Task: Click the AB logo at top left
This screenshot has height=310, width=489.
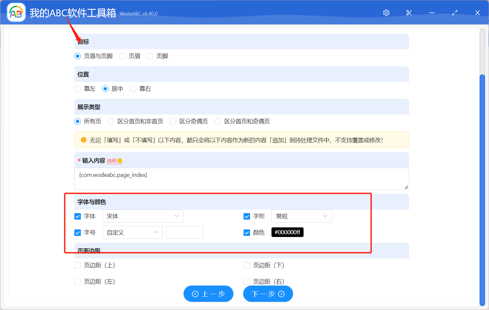Action: (x=16, y=12)
